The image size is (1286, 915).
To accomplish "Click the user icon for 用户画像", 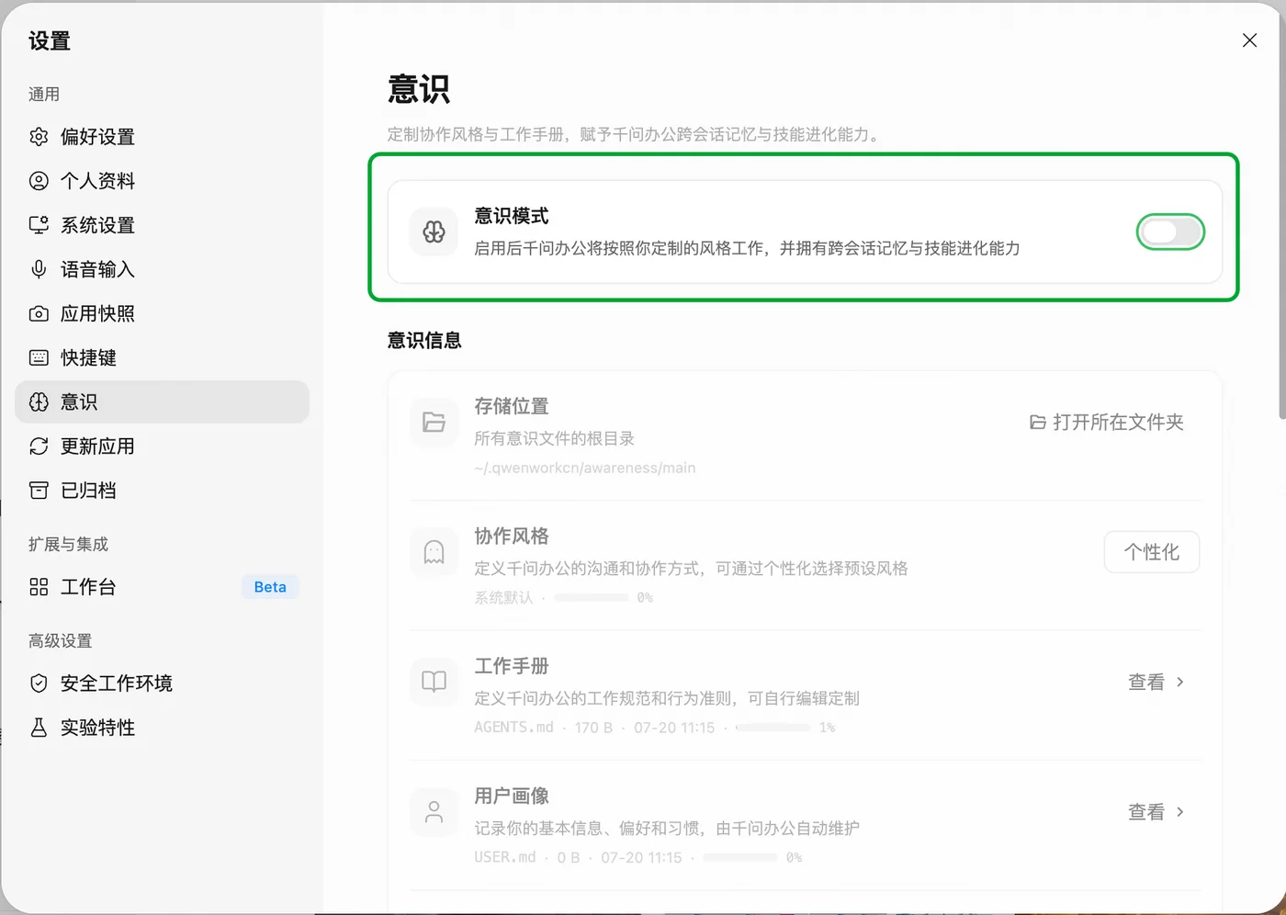I will (434, 811).
